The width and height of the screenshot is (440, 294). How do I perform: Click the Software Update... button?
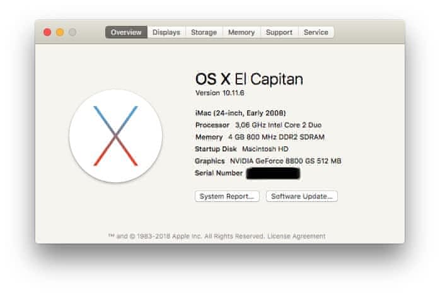click(302, 196)
